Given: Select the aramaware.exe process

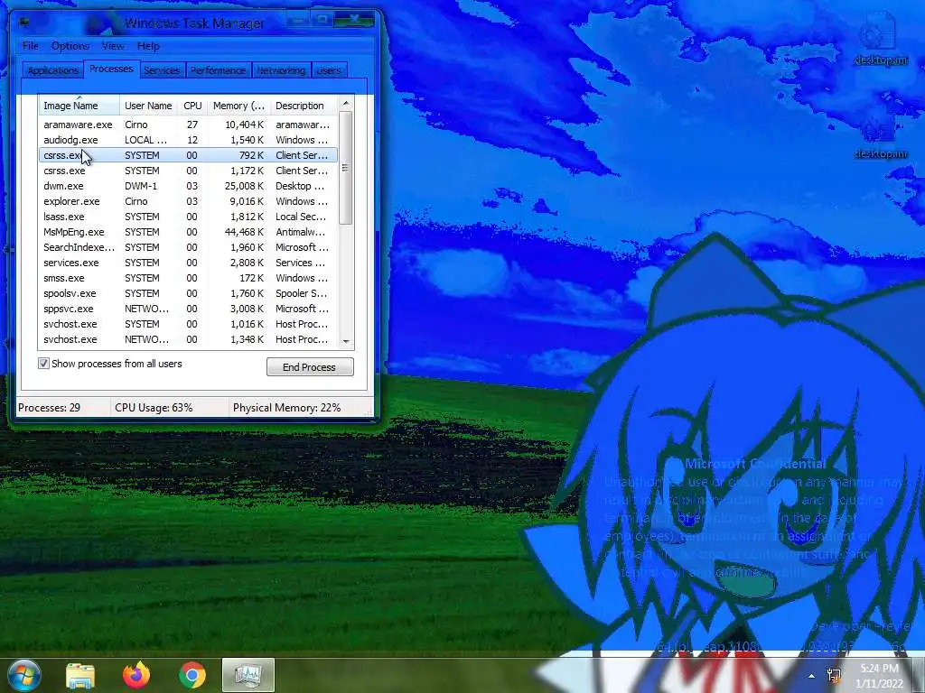Looking at the screenshot, I should 188,125.
